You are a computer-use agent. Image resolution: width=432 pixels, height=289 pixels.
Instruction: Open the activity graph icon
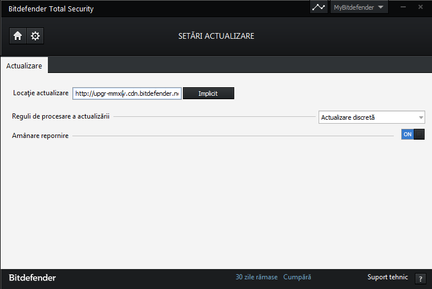coord(319,7)
